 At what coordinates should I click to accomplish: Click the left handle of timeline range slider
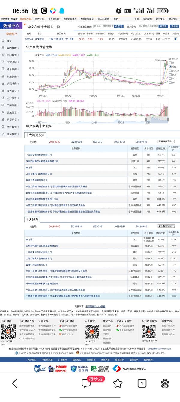(x=146, y=120)
